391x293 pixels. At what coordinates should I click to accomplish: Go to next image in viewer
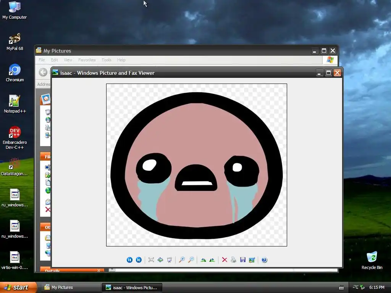(x=139, y=260)
